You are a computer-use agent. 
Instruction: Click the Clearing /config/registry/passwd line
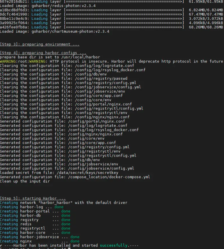(64, 79)
